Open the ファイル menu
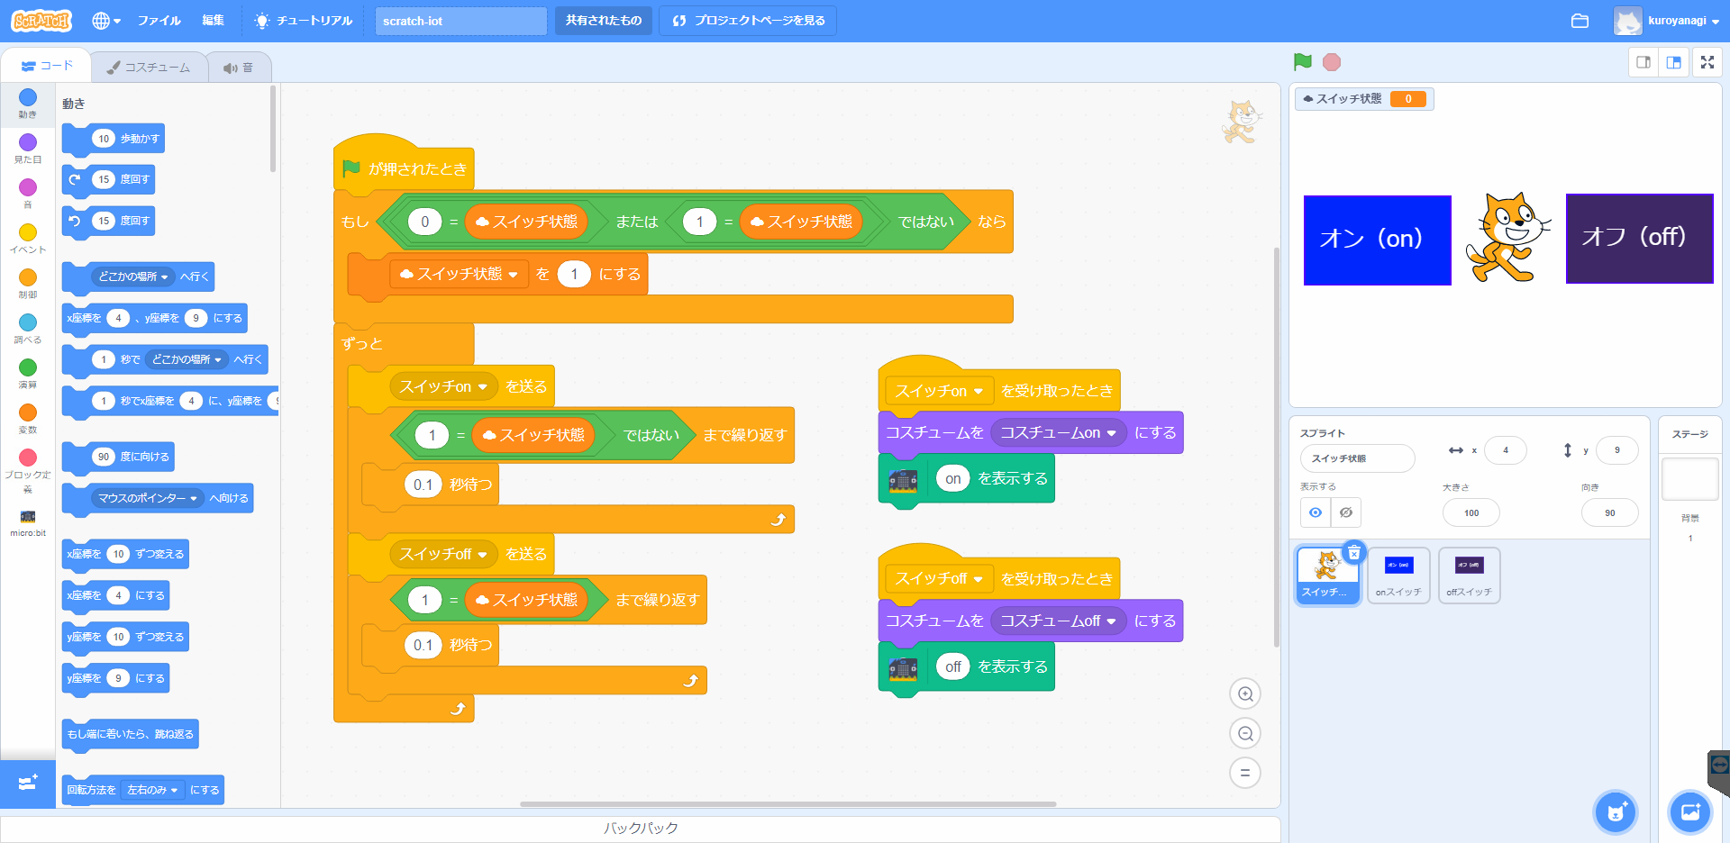The image size is (1730, 843). (x=159, y=20)
